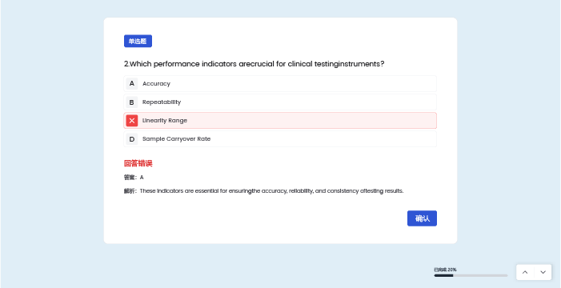Go to next question with down chevron
561x288 pixels.
(x=543, y=272)
